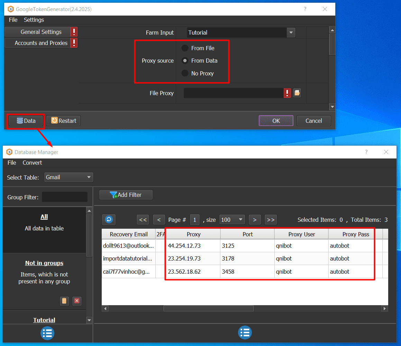
Task: Click the Proxy Pass column header
Action: (355, 234)
